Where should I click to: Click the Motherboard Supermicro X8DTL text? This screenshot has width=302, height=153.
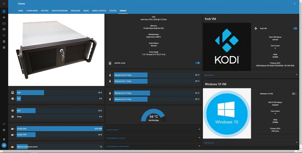click(x=154, y=36)
